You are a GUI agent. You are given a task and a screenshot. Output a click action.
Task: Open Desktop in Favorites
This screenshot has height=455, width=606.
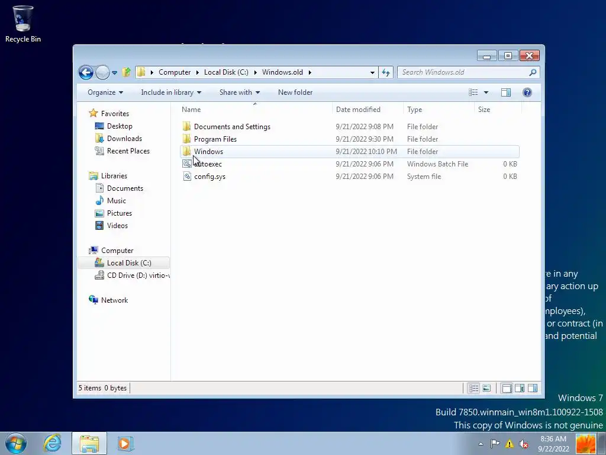(x=114, y=126)
